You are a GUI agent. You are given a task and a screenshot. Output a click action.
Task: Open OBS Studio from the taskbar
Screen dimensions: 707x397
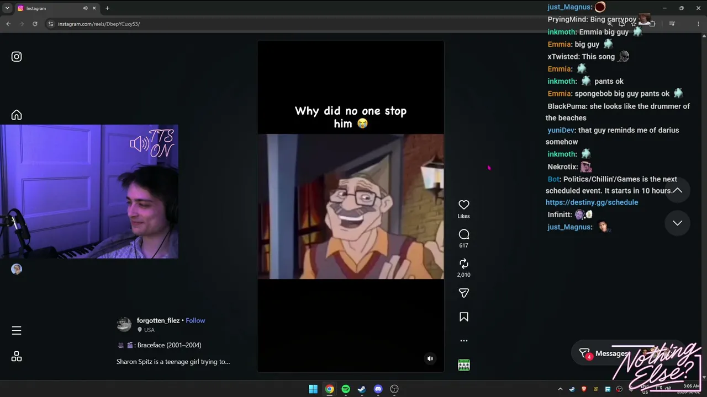tap(394, 389)
